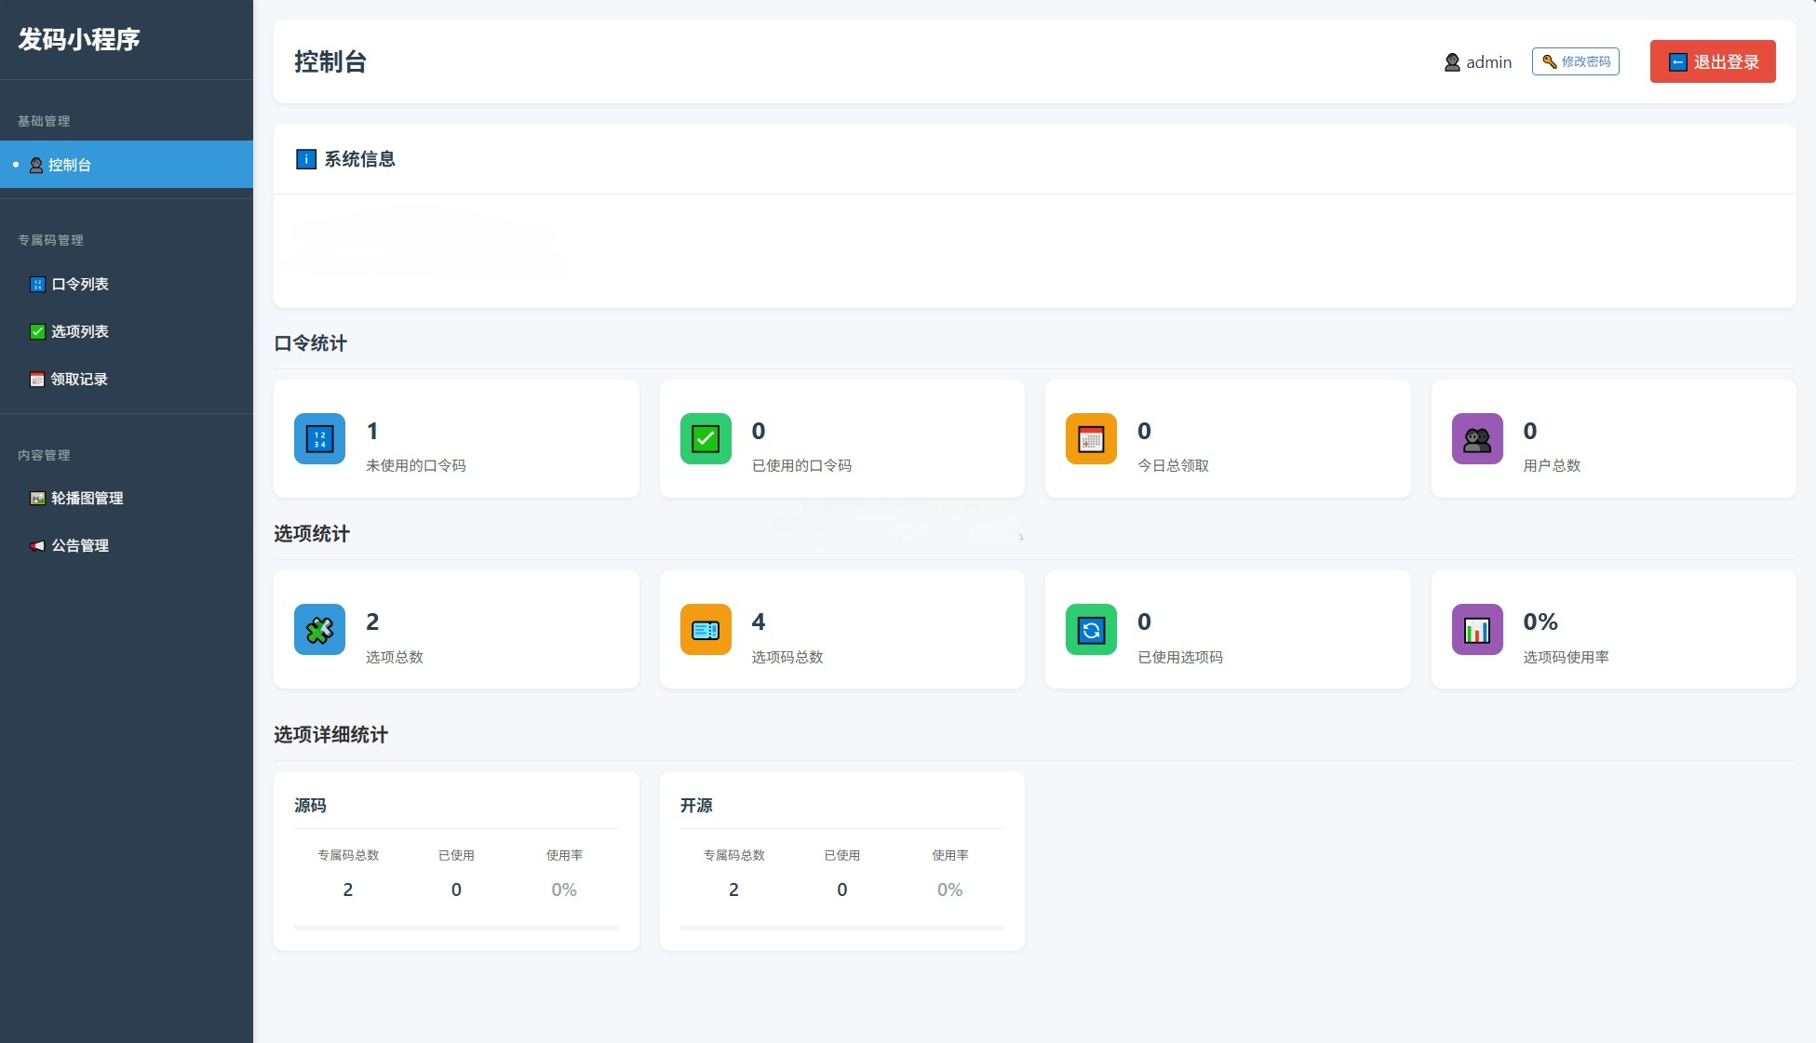Click the green refresh used option codes icon

[x=1091, y=630]
